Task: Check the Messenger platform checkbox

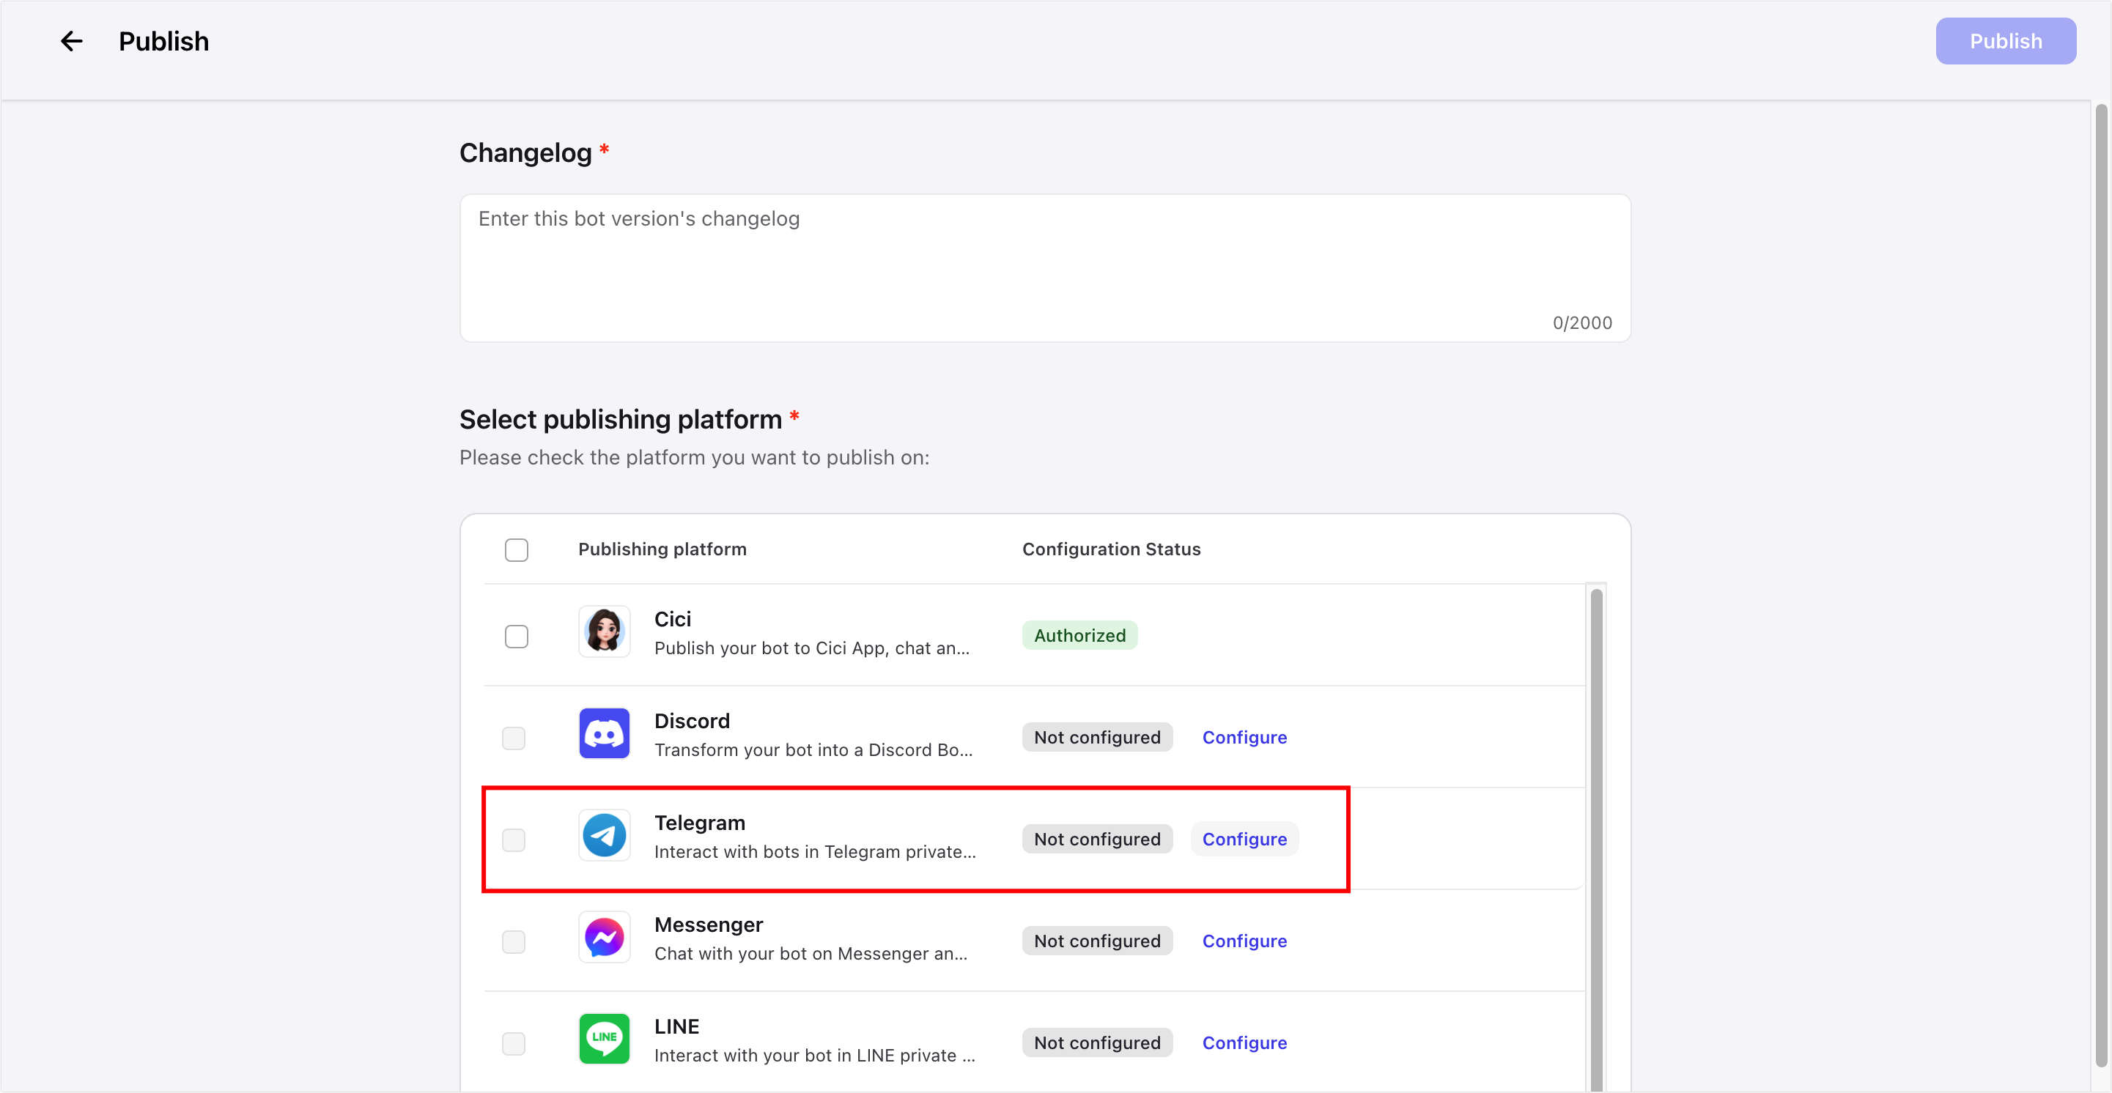Action: (513, 942)
